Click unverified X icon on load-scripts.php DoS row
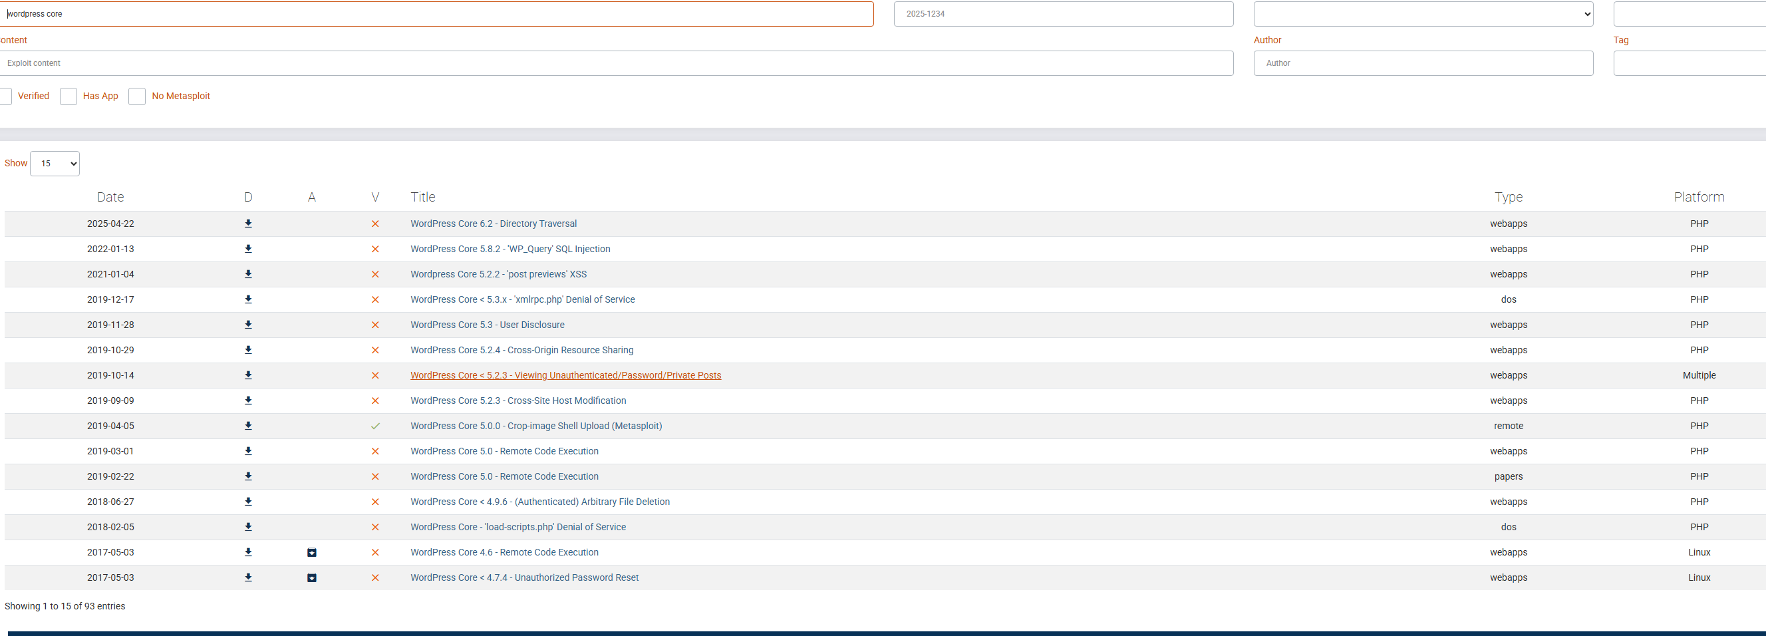The image size is (1766, 636). tap(375, 527)
